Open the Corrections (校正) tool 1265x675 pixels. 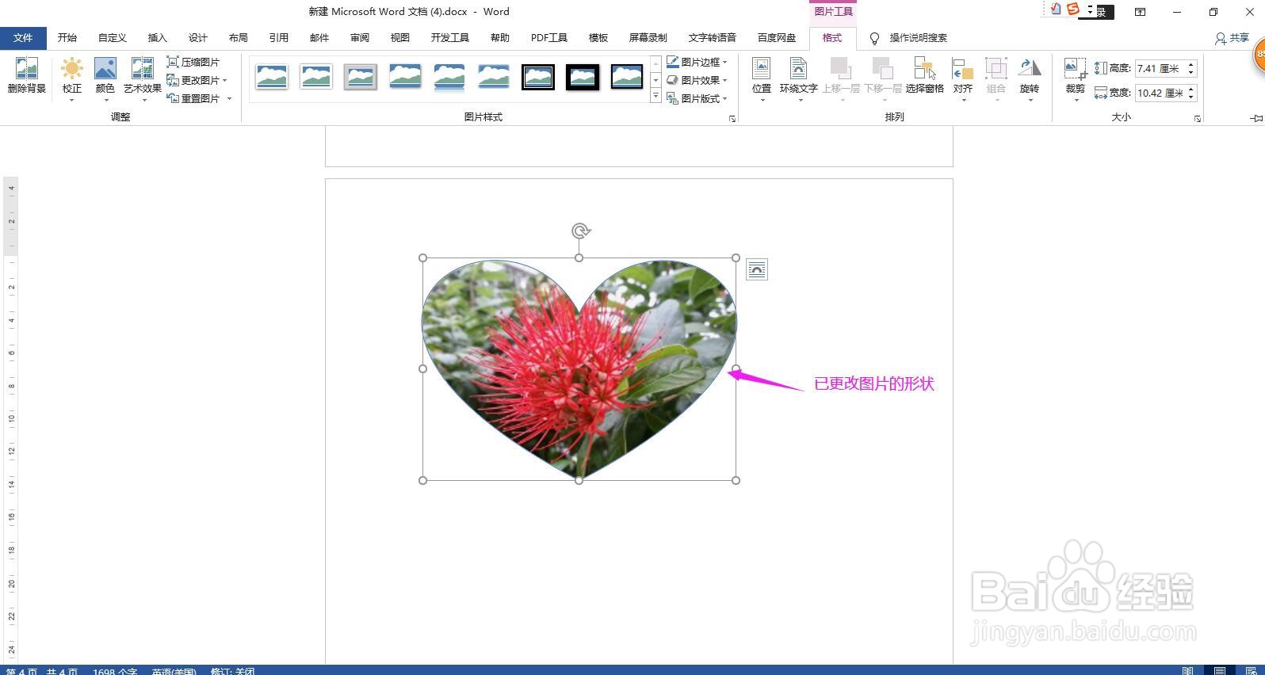pyautogui.click(x=71, y=78)
